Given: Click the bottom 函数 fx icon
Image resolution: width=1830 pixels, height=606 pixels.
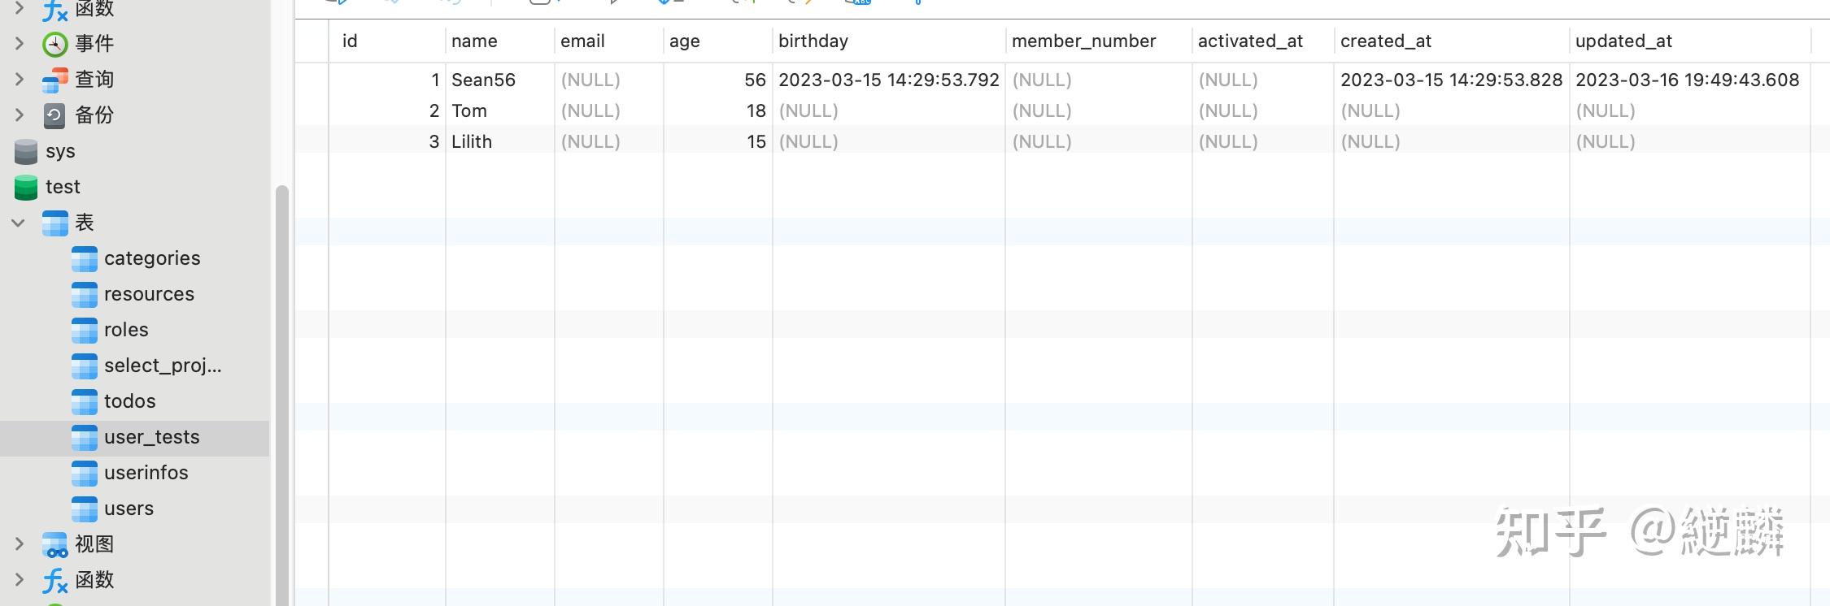Looking at the screenshot, I should [x=54, y=580].
